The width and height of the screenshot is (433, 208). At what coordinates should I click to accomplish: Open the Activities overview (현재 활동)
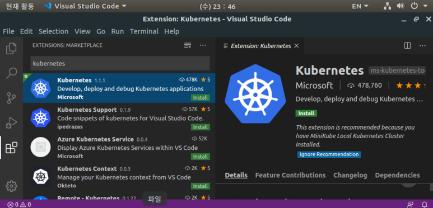tap(20, 6)
